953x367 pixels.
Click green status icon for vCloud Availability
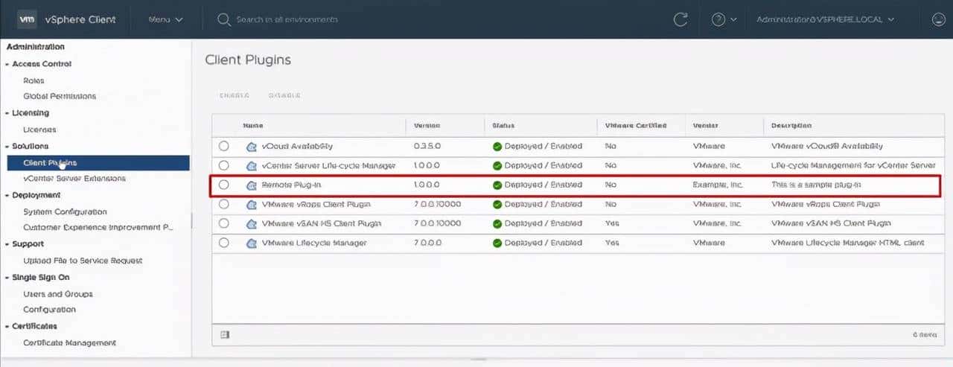pos(497,147)
